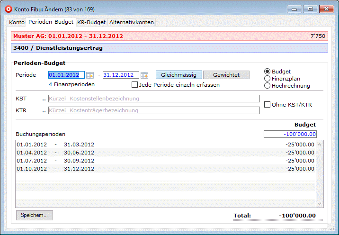Viewport: 339px width, 235px height.
Task: Focus the KST Kostenstellenbezeichnung field
Action: coord(153,99)
